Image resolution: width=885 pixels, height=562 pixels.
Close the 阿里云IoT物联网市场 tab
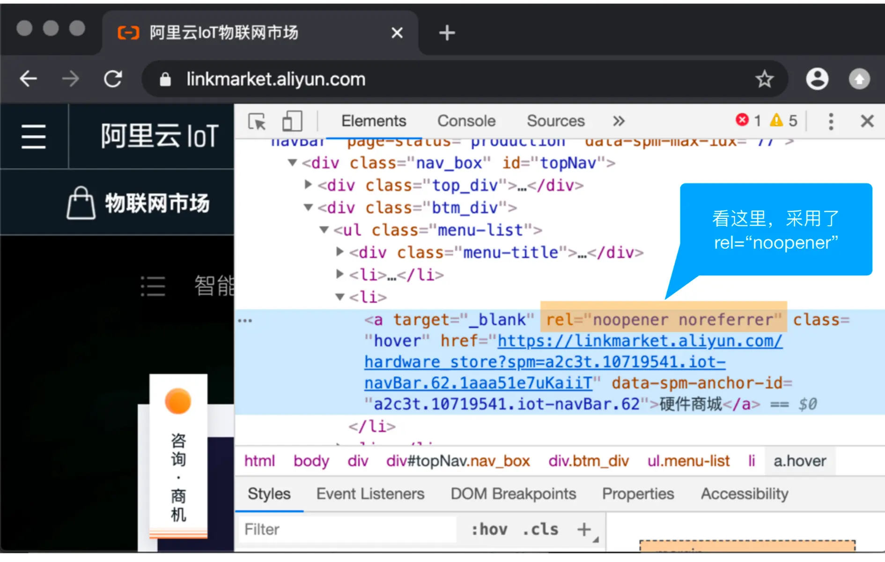[x=397, y=33]
